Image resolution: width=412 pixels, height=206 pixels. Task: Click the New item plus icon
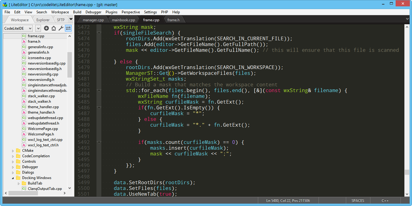click(46, 28)
